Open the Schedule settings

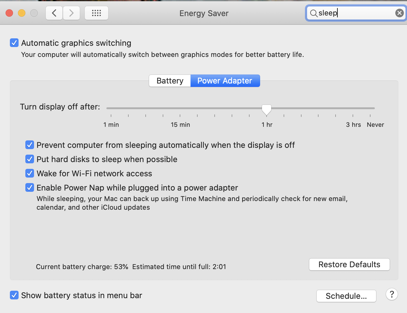346,296
